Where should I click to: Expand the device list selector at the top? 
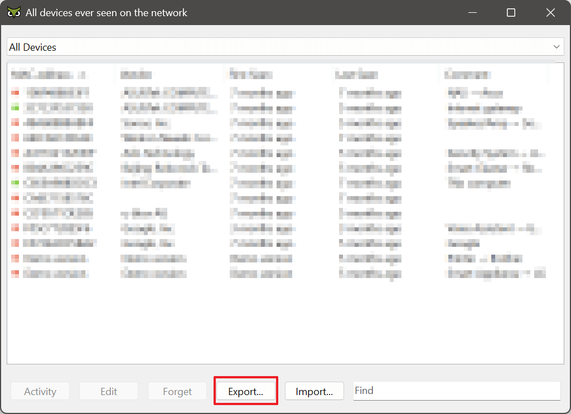pos(285,47)
